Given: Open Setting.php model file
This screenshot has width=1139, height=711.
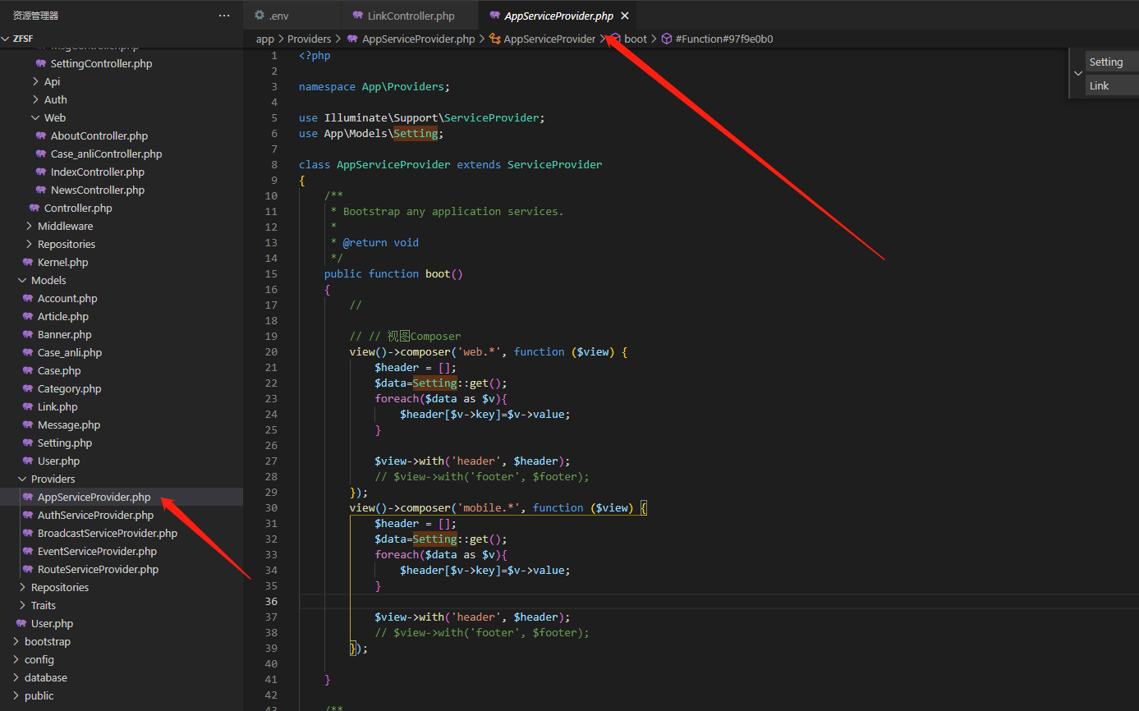Looking at the screenshot, I should (65, 443).
